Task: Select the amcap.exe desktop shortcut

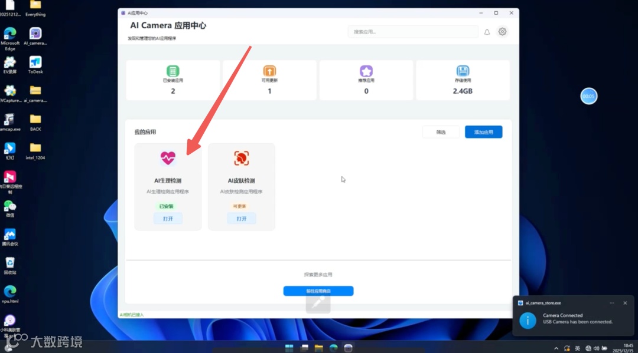Action: click(x=10, y=123)
